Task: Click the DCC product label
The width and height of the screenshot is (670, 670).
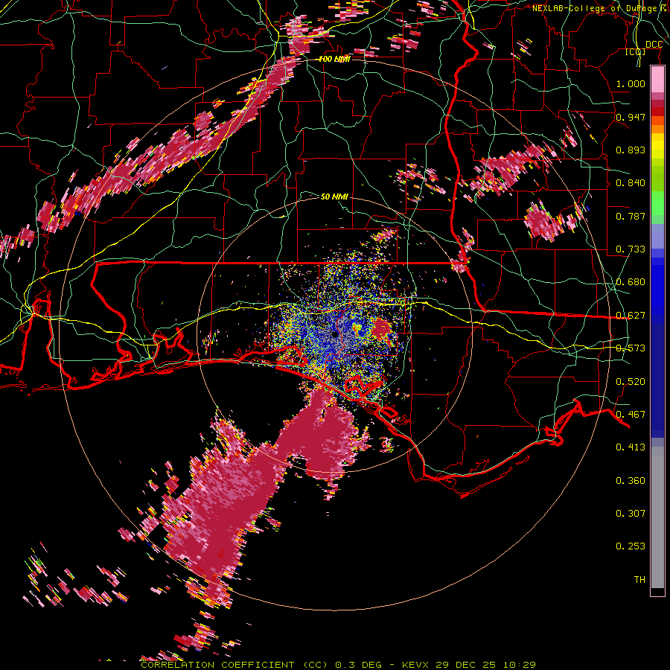Action: pyautogui.click(x=654, y=45)
